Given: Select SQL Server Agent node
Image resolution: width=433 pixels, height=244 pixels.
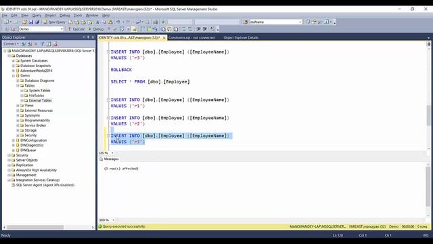Looking at the screenshot, I should coord(45,185).
